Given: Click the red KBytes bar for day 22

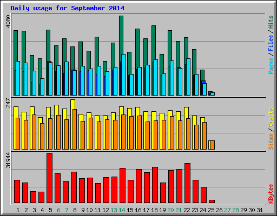Looking at the screenshot, I should [x=187, y=183].
